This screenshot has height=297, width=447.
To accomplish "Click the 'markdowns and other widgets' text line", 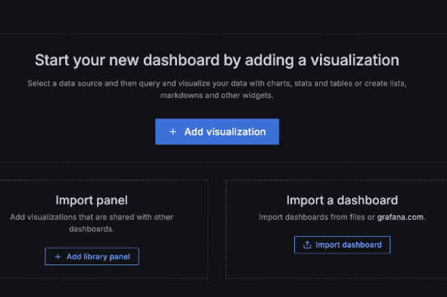I will 217,95.
